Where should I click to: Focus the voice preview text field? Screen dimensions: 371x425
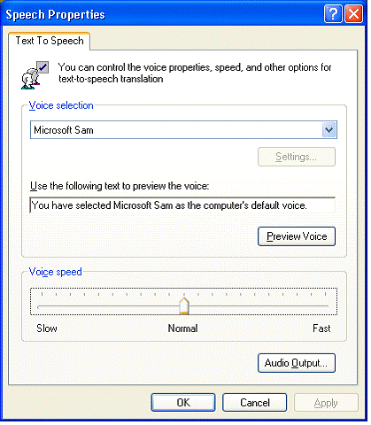(182, 205)
